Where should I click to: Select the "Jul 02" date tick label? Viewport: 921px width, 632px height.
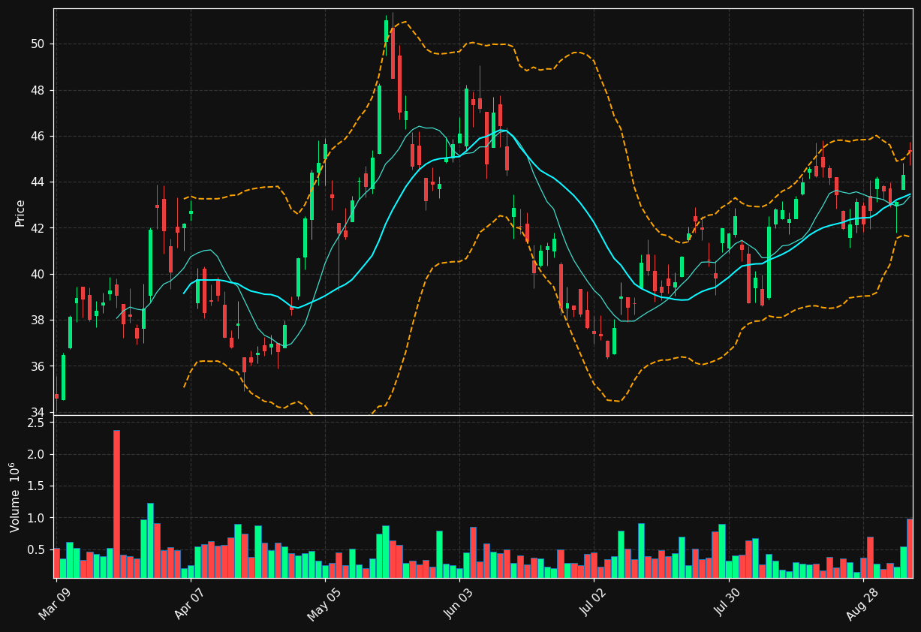click(594, 603)
